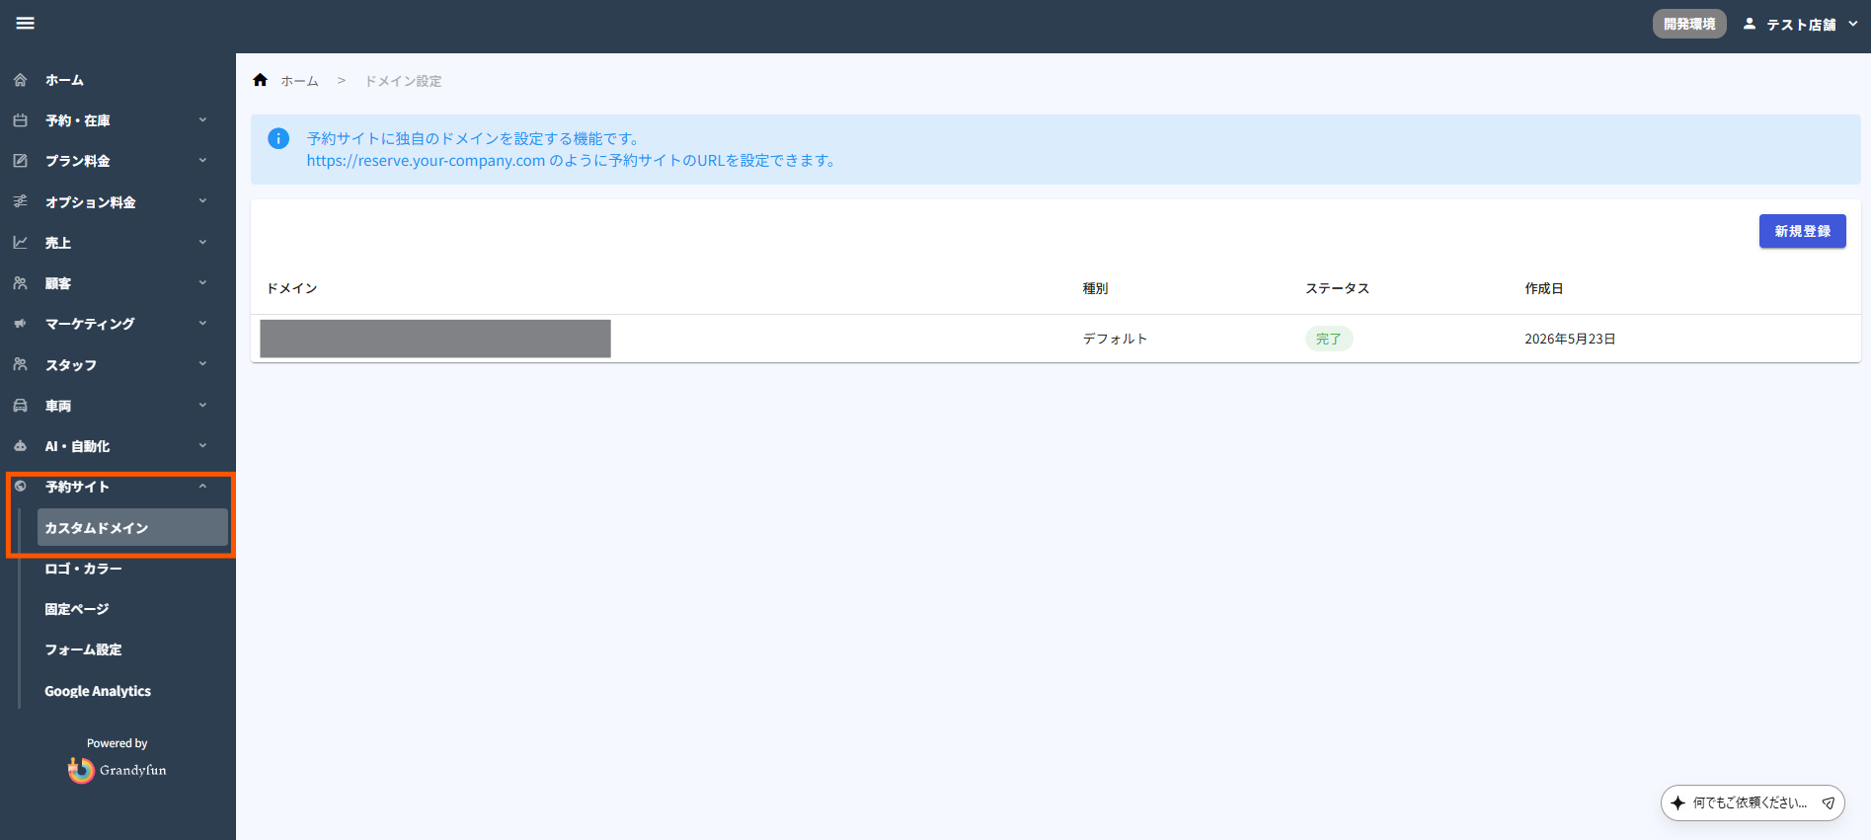
Task: Click the home icon beside ホーム in sidebar
Action: click(20, 80)
